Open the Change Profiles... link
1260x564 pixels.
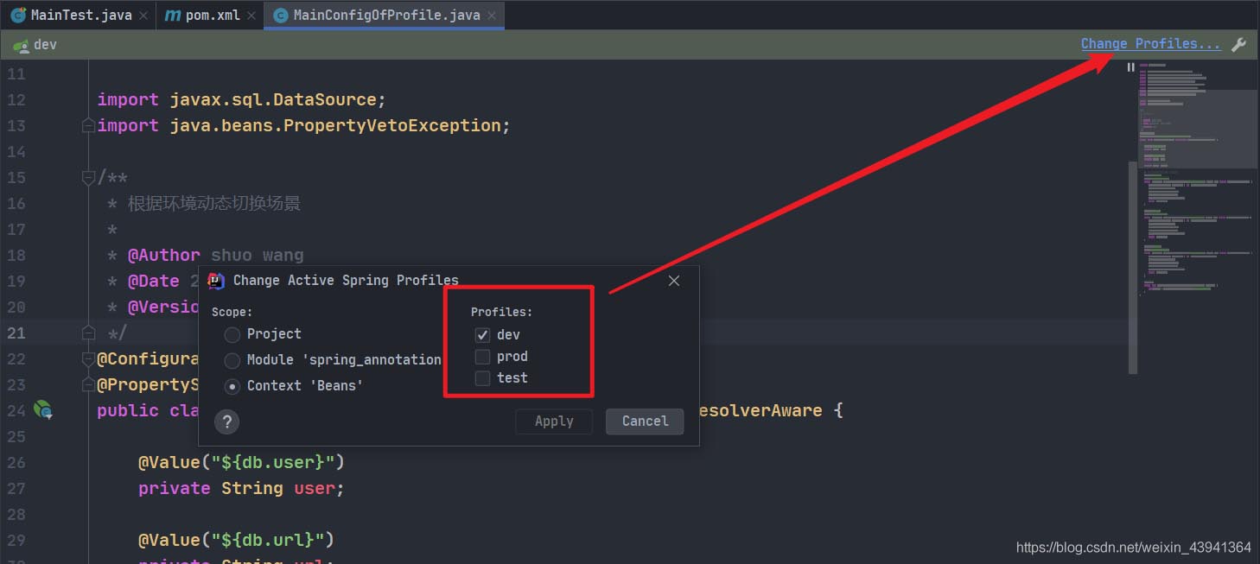coord(1150,44)
